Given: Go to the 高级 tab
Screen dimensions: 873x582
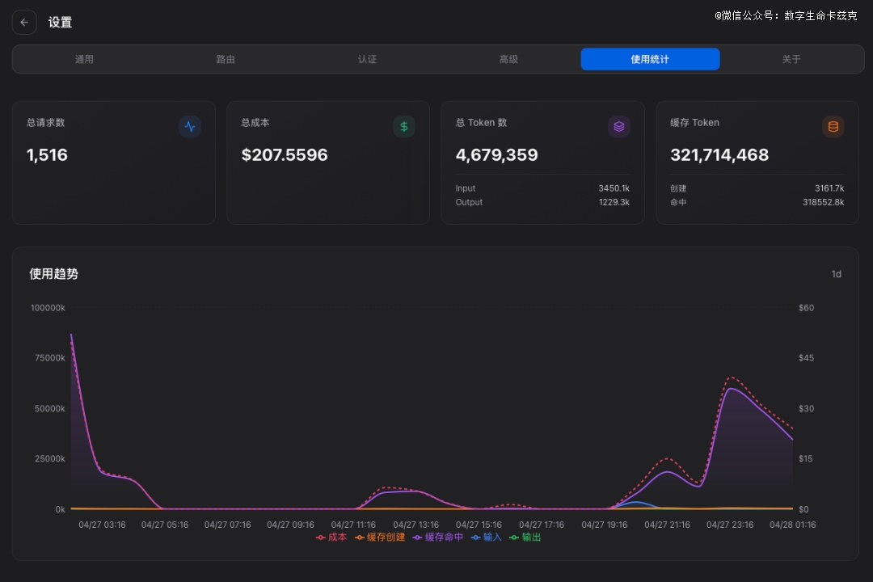Looking at the screenshot, I should (508, 59).
